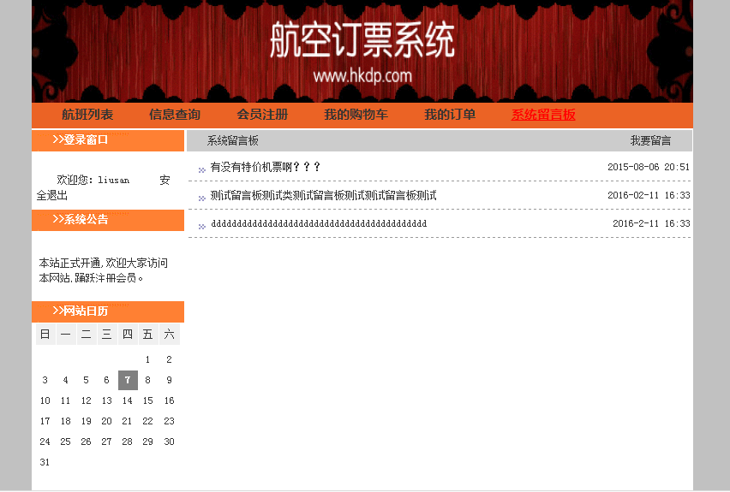This screenshot has width=730, height=492.
Task: Click the >>系统公告 panel header
Action: pyautogui.click(x=108, y=220)
